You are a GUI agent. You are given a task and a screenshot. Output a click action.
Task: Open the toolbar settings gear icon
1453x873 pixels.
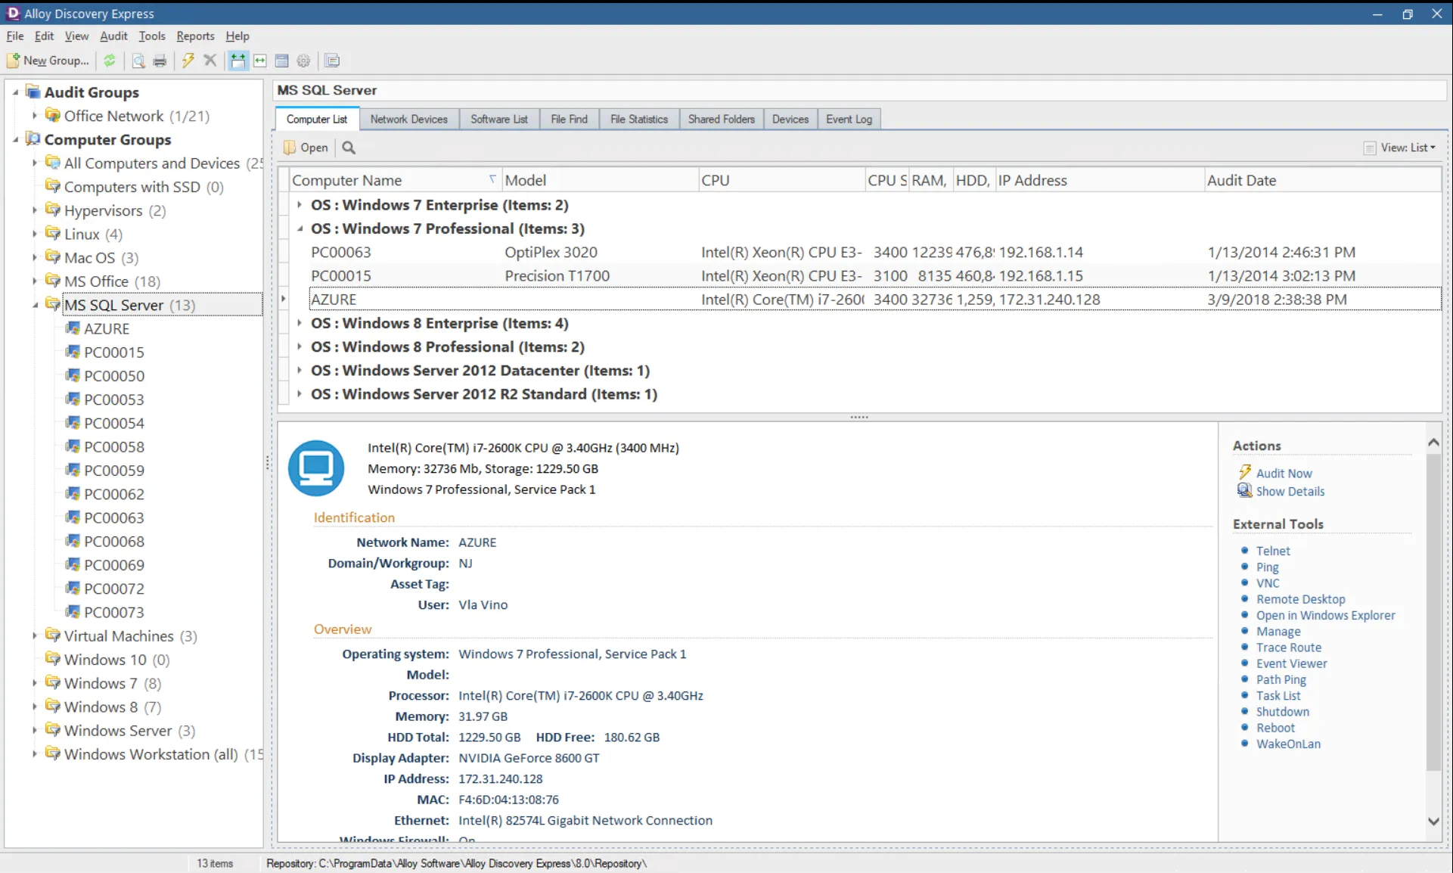(304, 61)
